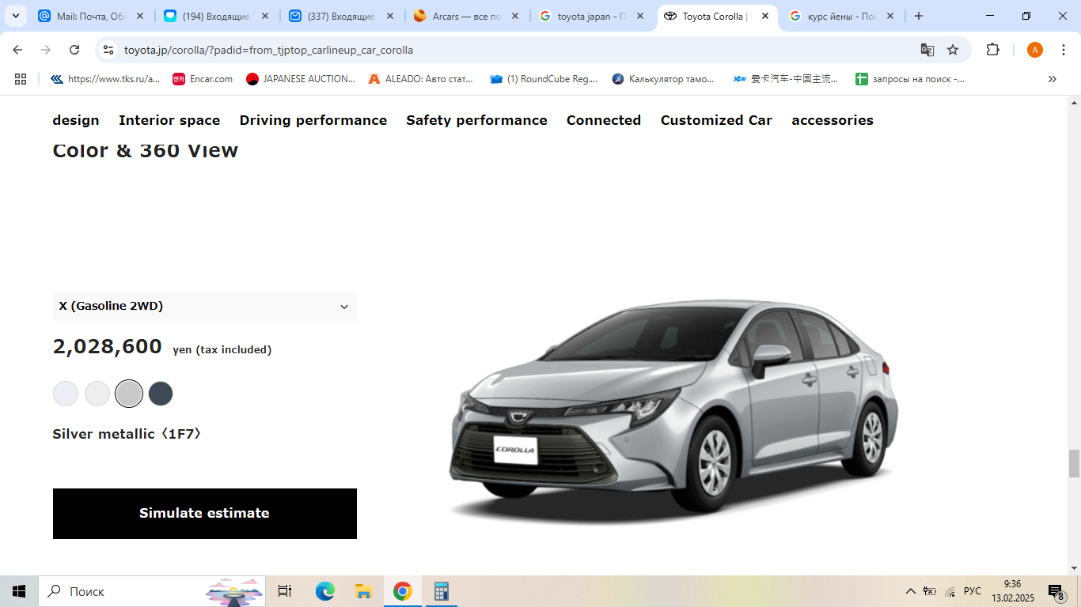
Task: Open File Explorer from the taskbar
Action: tap(363, 591)
